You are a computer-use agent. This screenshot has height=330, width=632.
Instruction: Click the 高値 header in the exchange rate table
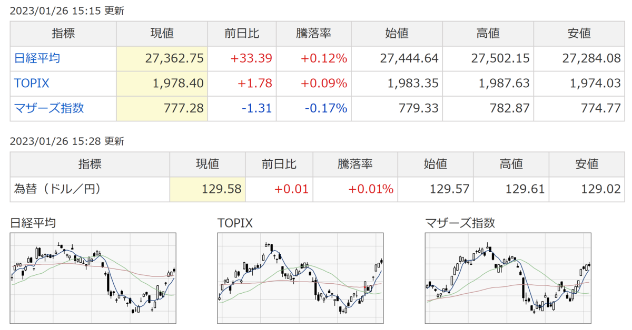point(511,164)
